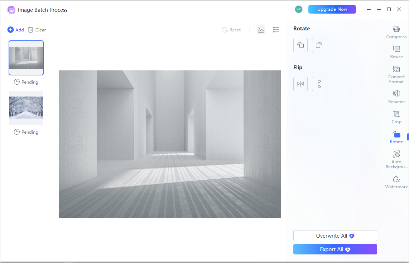Switch to image preview view

click(x=261, y=30)
